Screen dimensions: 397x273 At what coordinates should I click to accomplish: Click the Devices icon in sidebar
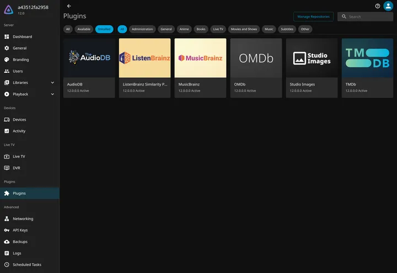coord(7,120)
